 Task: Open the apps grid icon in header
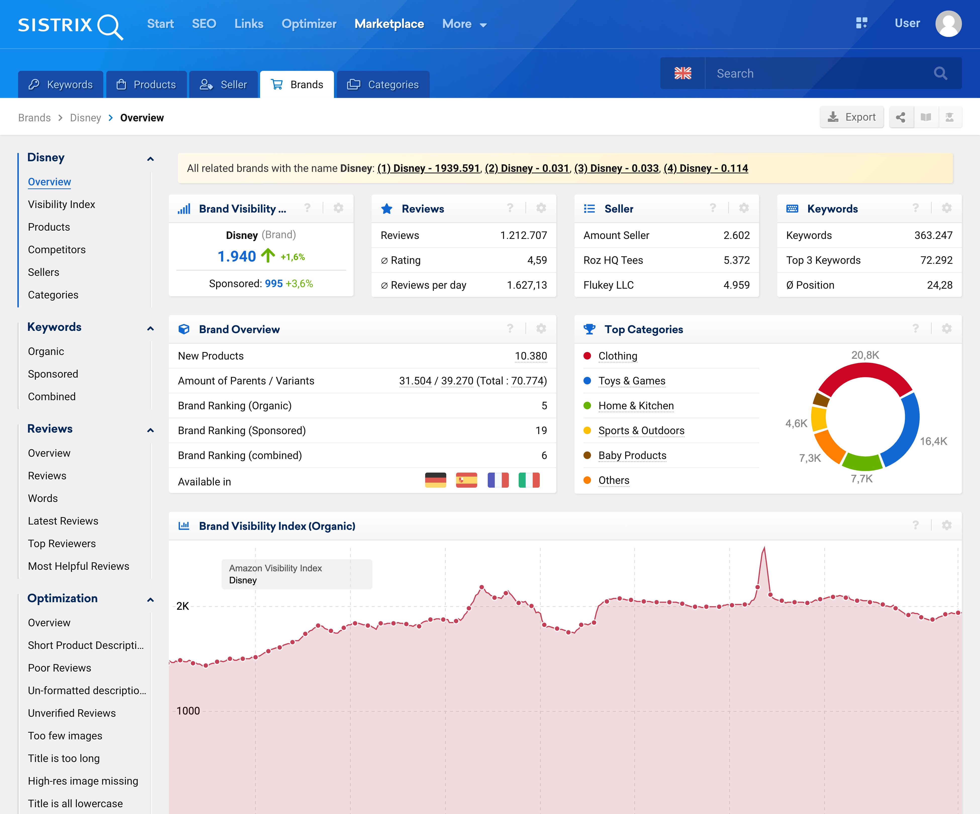(x=861, y=23)
